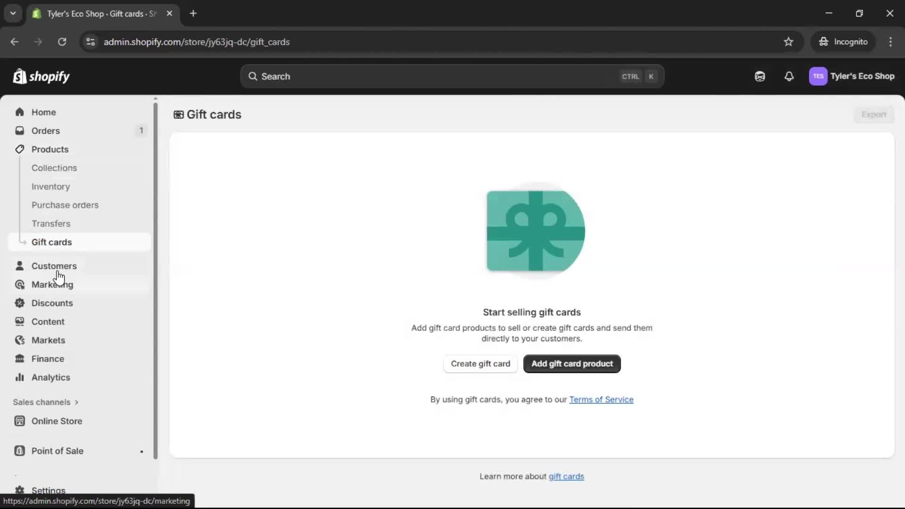Select the Orders icon
This screenshot has height=509, width=905.
click(x=20, y=131)
